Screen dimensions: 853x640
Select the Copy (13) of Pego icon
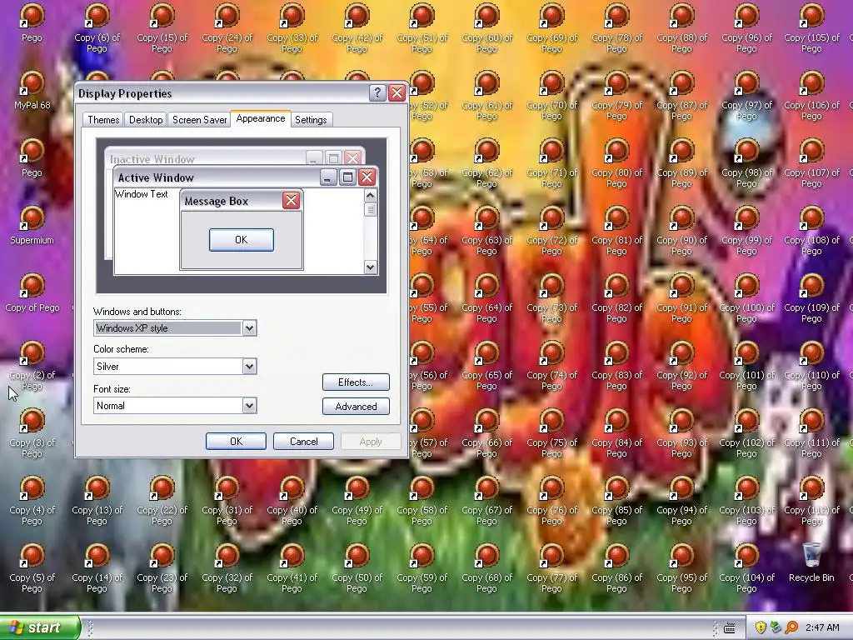97,500
